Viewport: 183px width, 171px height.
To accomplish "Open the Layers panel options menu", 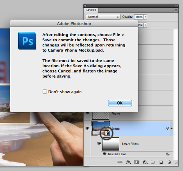I will [175, 10].
